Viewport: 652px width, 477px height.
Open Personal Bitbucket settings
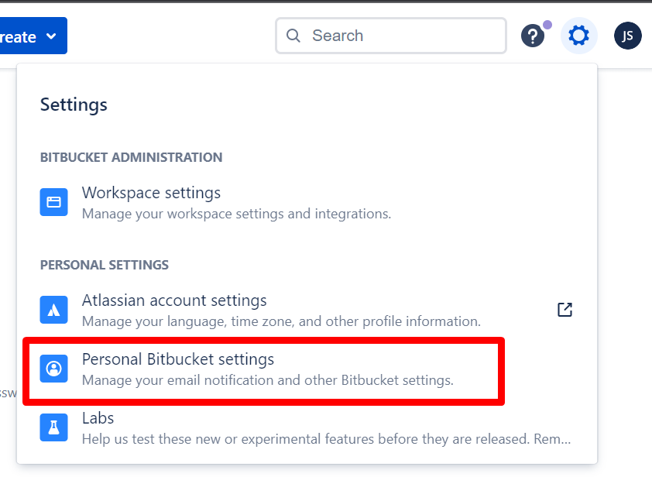tap(178, 359)
